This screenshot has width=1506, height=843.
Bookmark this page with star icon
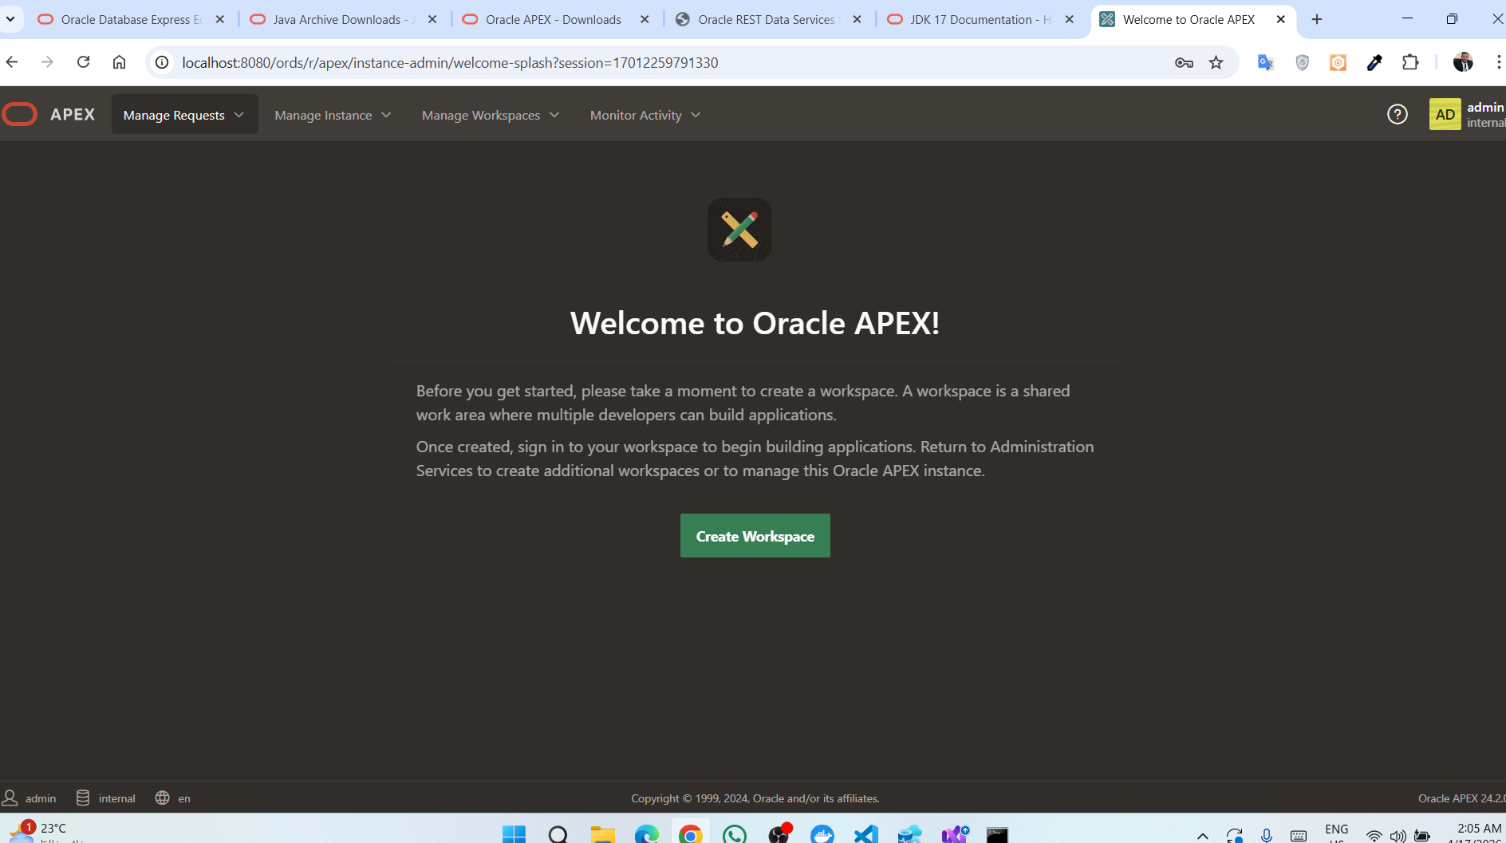(1216, 62)
